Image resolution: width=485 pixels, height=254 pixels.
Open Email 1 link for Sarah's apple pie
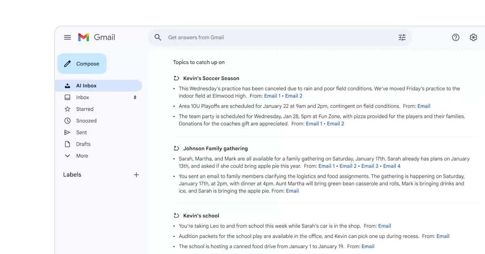tap(327, 166)
